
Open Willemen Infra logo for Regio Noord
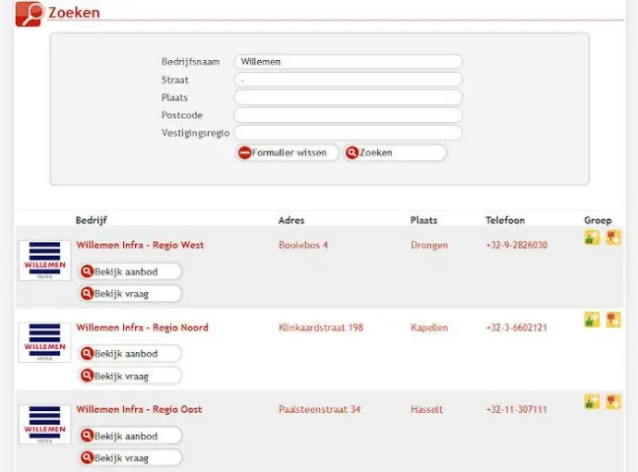pyautogui.click(x=44, y=343)
